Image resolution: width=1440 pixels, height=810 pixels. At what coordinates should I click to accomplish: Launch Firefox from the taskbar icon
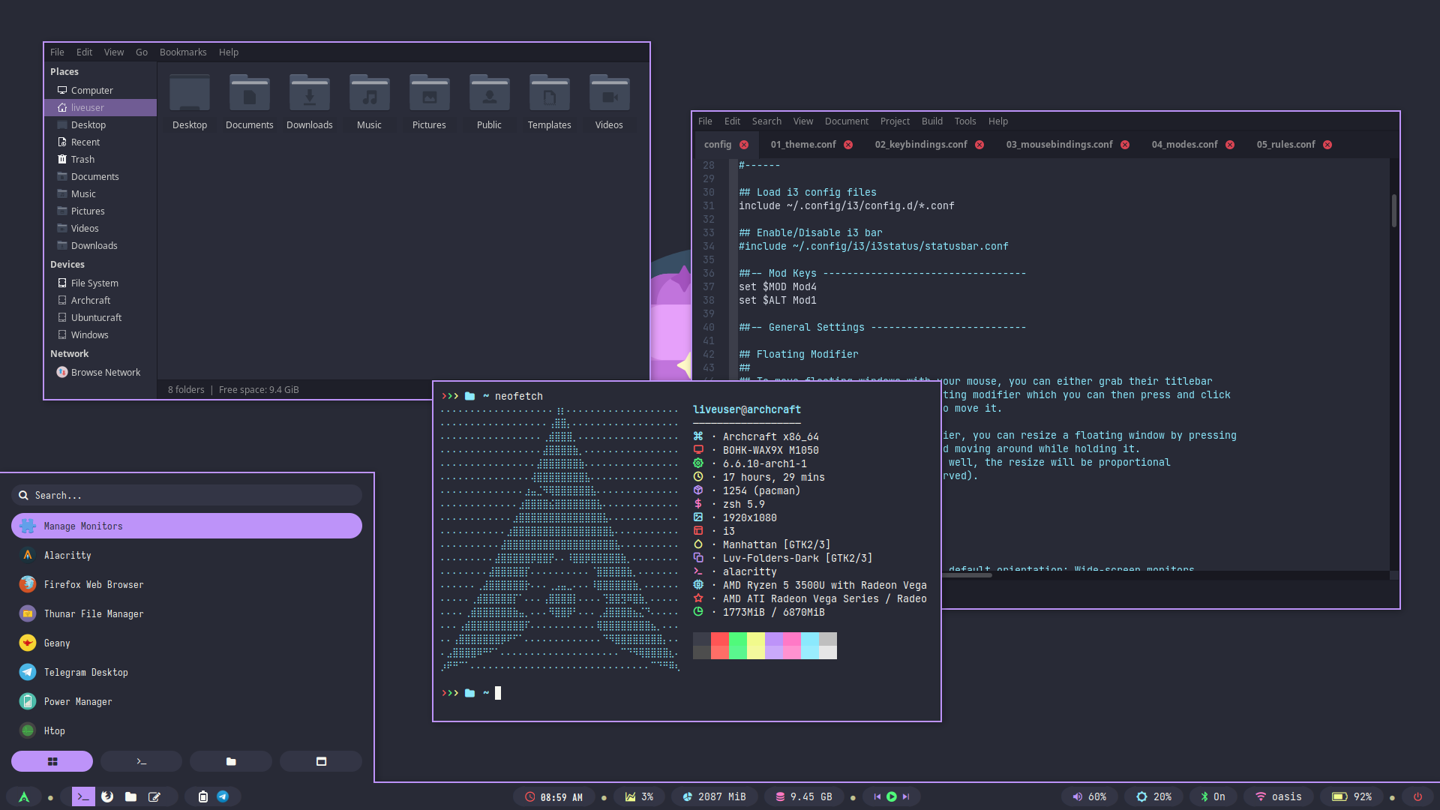tap(107, 796)
